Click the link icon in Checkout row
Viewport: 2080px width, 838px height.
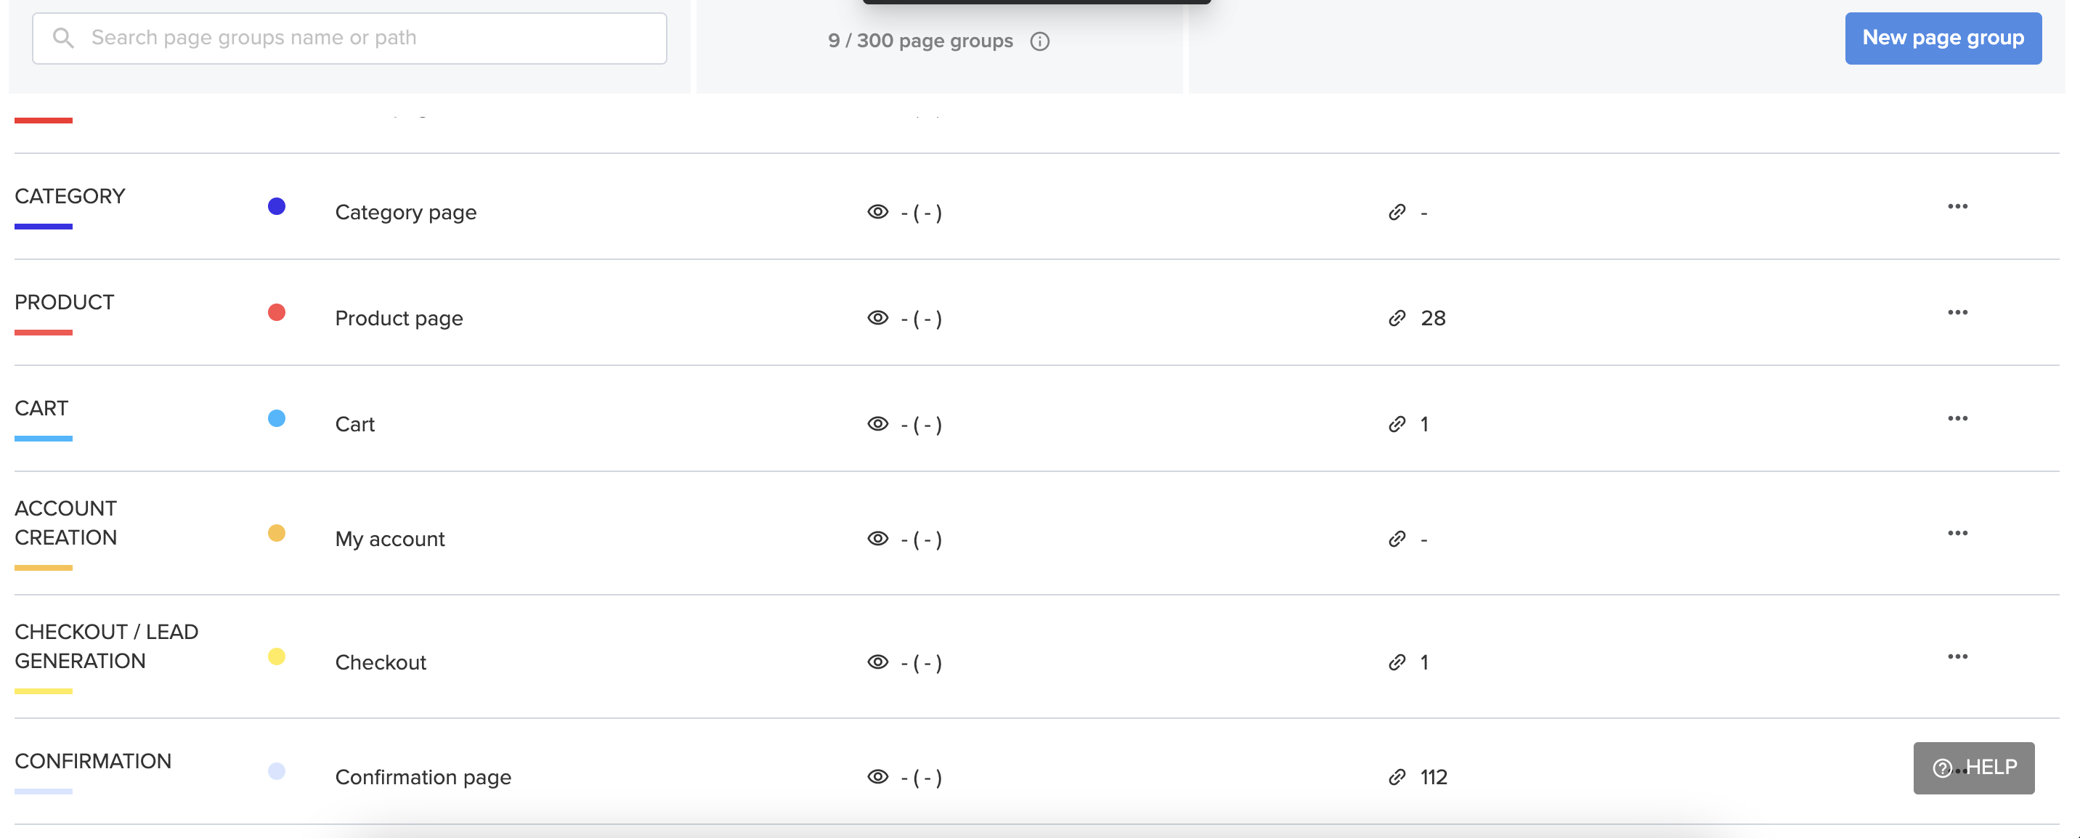[1397, 662]
